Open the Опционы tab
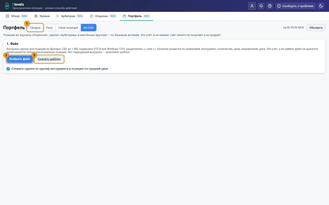The height and width of the screenshot is (205, 329). [103, 16]
